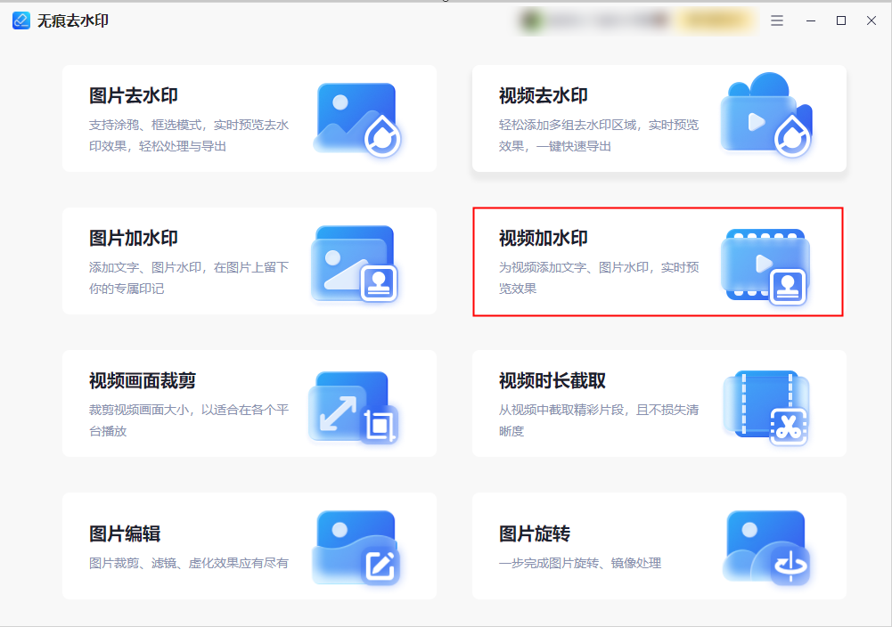
Task: Open the 图片旋转 feature card
Action: pos(659,546)
